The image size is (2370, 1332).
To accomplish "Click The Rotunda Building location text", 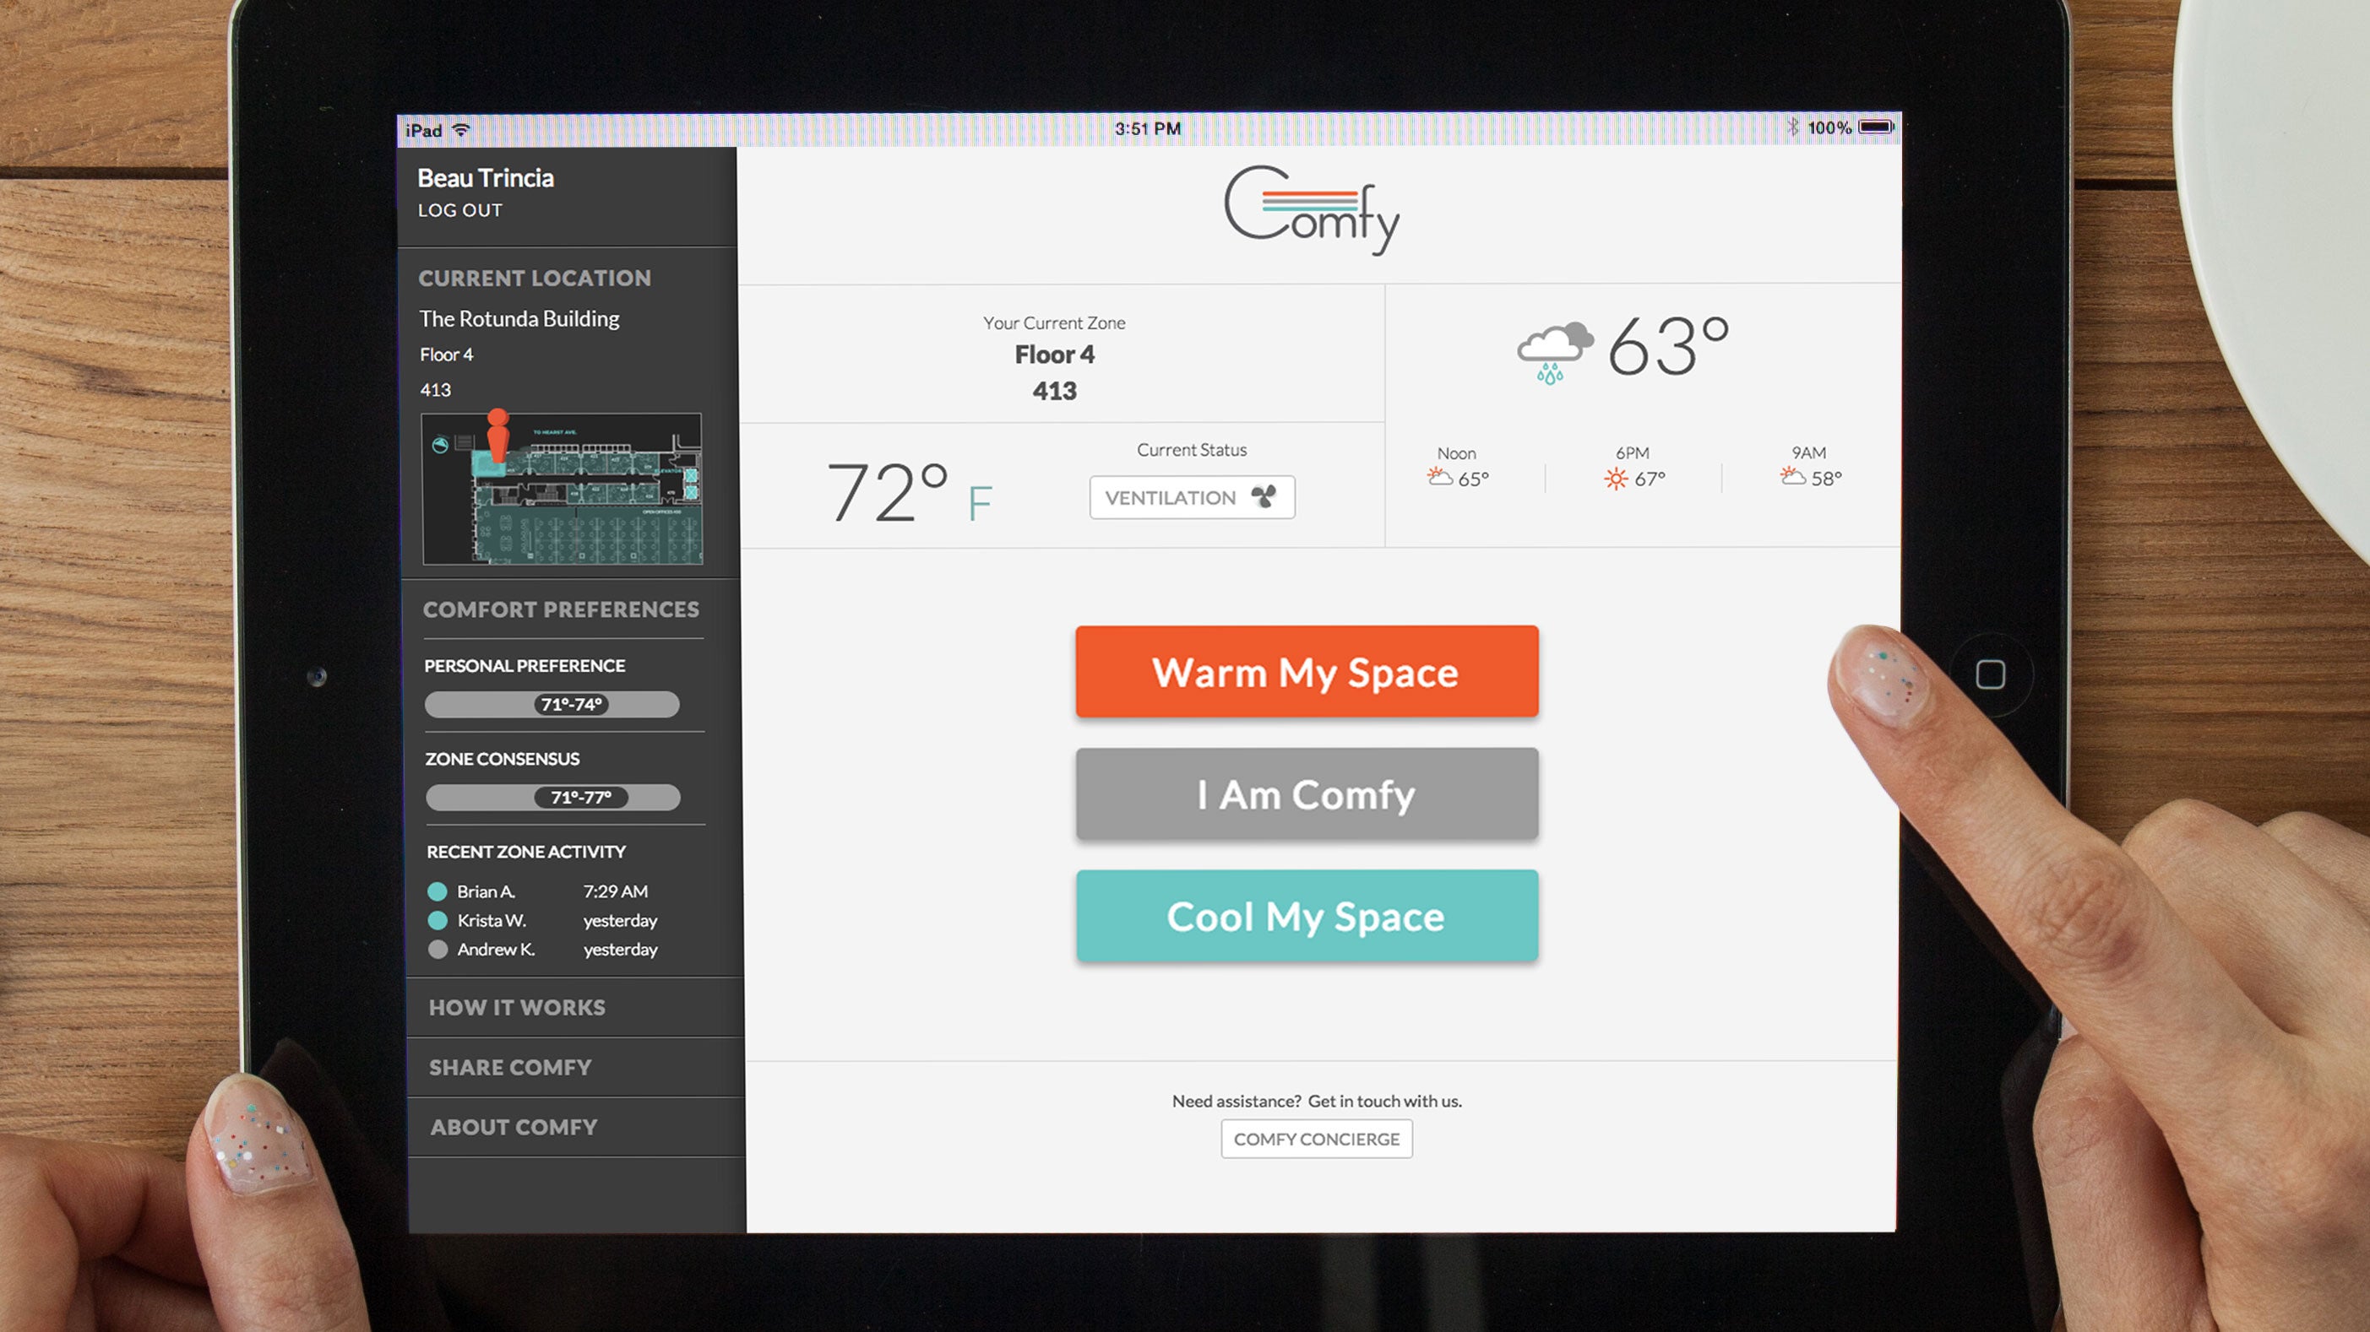I will click(519, 319).
